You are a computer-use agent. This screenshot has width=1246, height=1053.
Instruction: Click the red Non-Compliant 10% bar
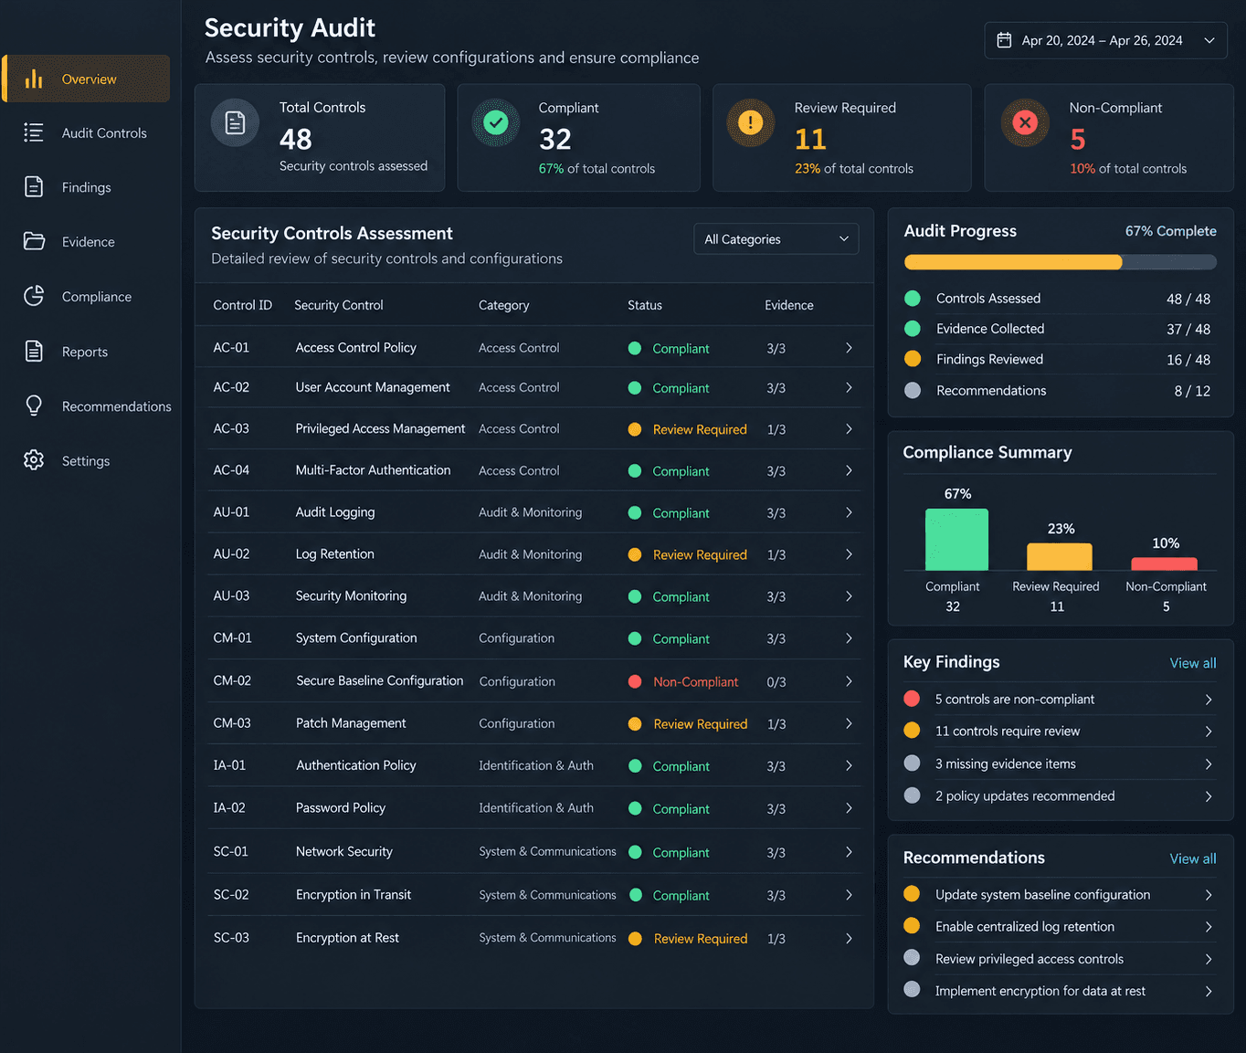pos(1165,563)
